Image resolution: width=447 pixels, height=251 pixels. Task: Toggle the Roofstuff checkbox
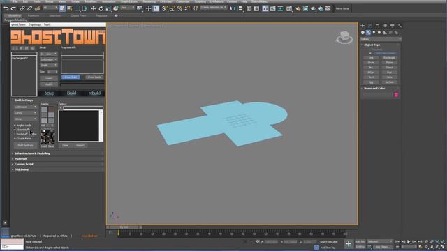(x=15, y=134)
